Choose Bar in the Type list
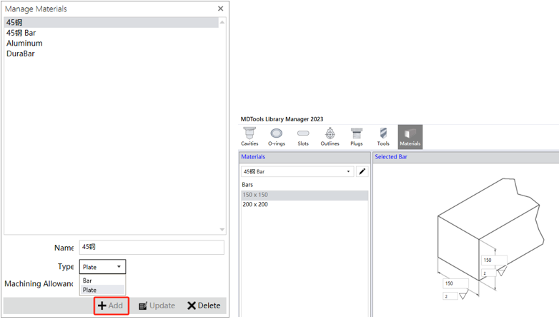Image resolution: width=559 pixels, height=319 pixels. (x=102, y=280)
